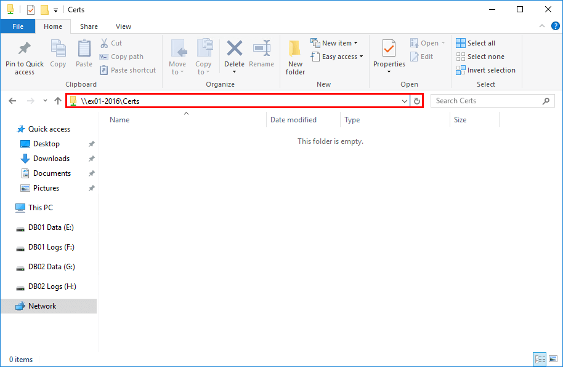This screenshot has width=563, height=367.
Task: Click the Paste clipboard icon
Action: coord(84,49)
